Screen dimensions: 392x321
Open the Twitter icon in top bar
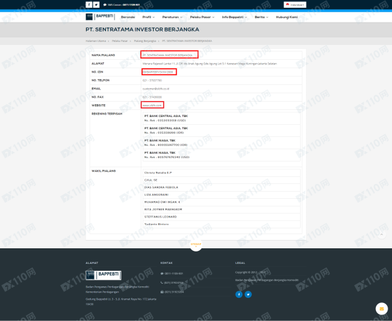coord(96,5)
